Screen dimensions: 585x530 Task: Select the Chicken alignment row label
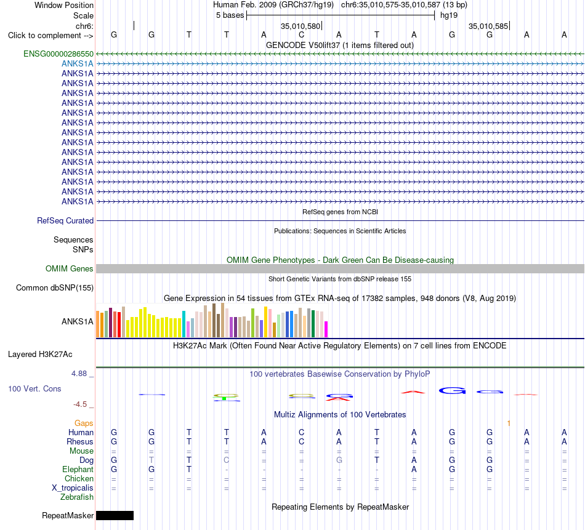pos(79,478)
